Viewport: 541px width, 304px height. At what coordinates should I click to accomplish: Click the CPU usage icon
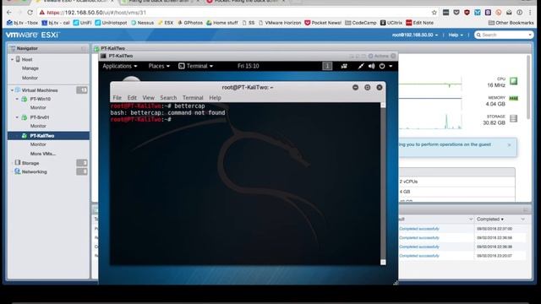pyautogui.click(x=514, y=81)
